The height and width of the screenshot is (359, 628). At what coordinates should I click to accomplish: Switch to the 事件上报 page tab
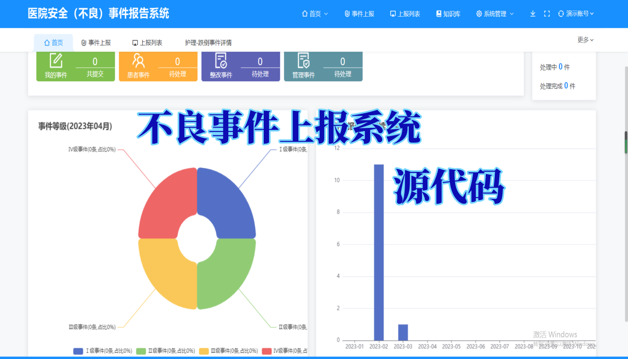point(96,43)
